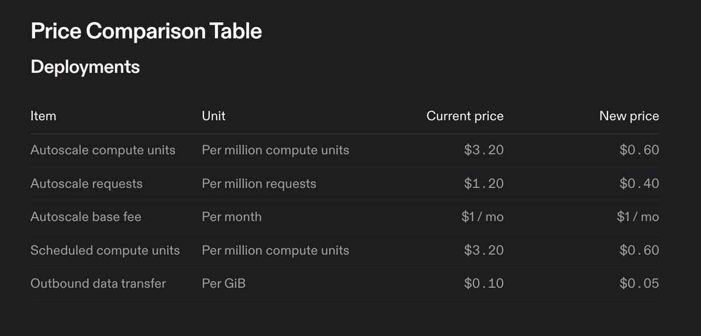This screenshot has height=336, width=701.
Task: Click the $1.20 current price value
Action: click(484, 184)
